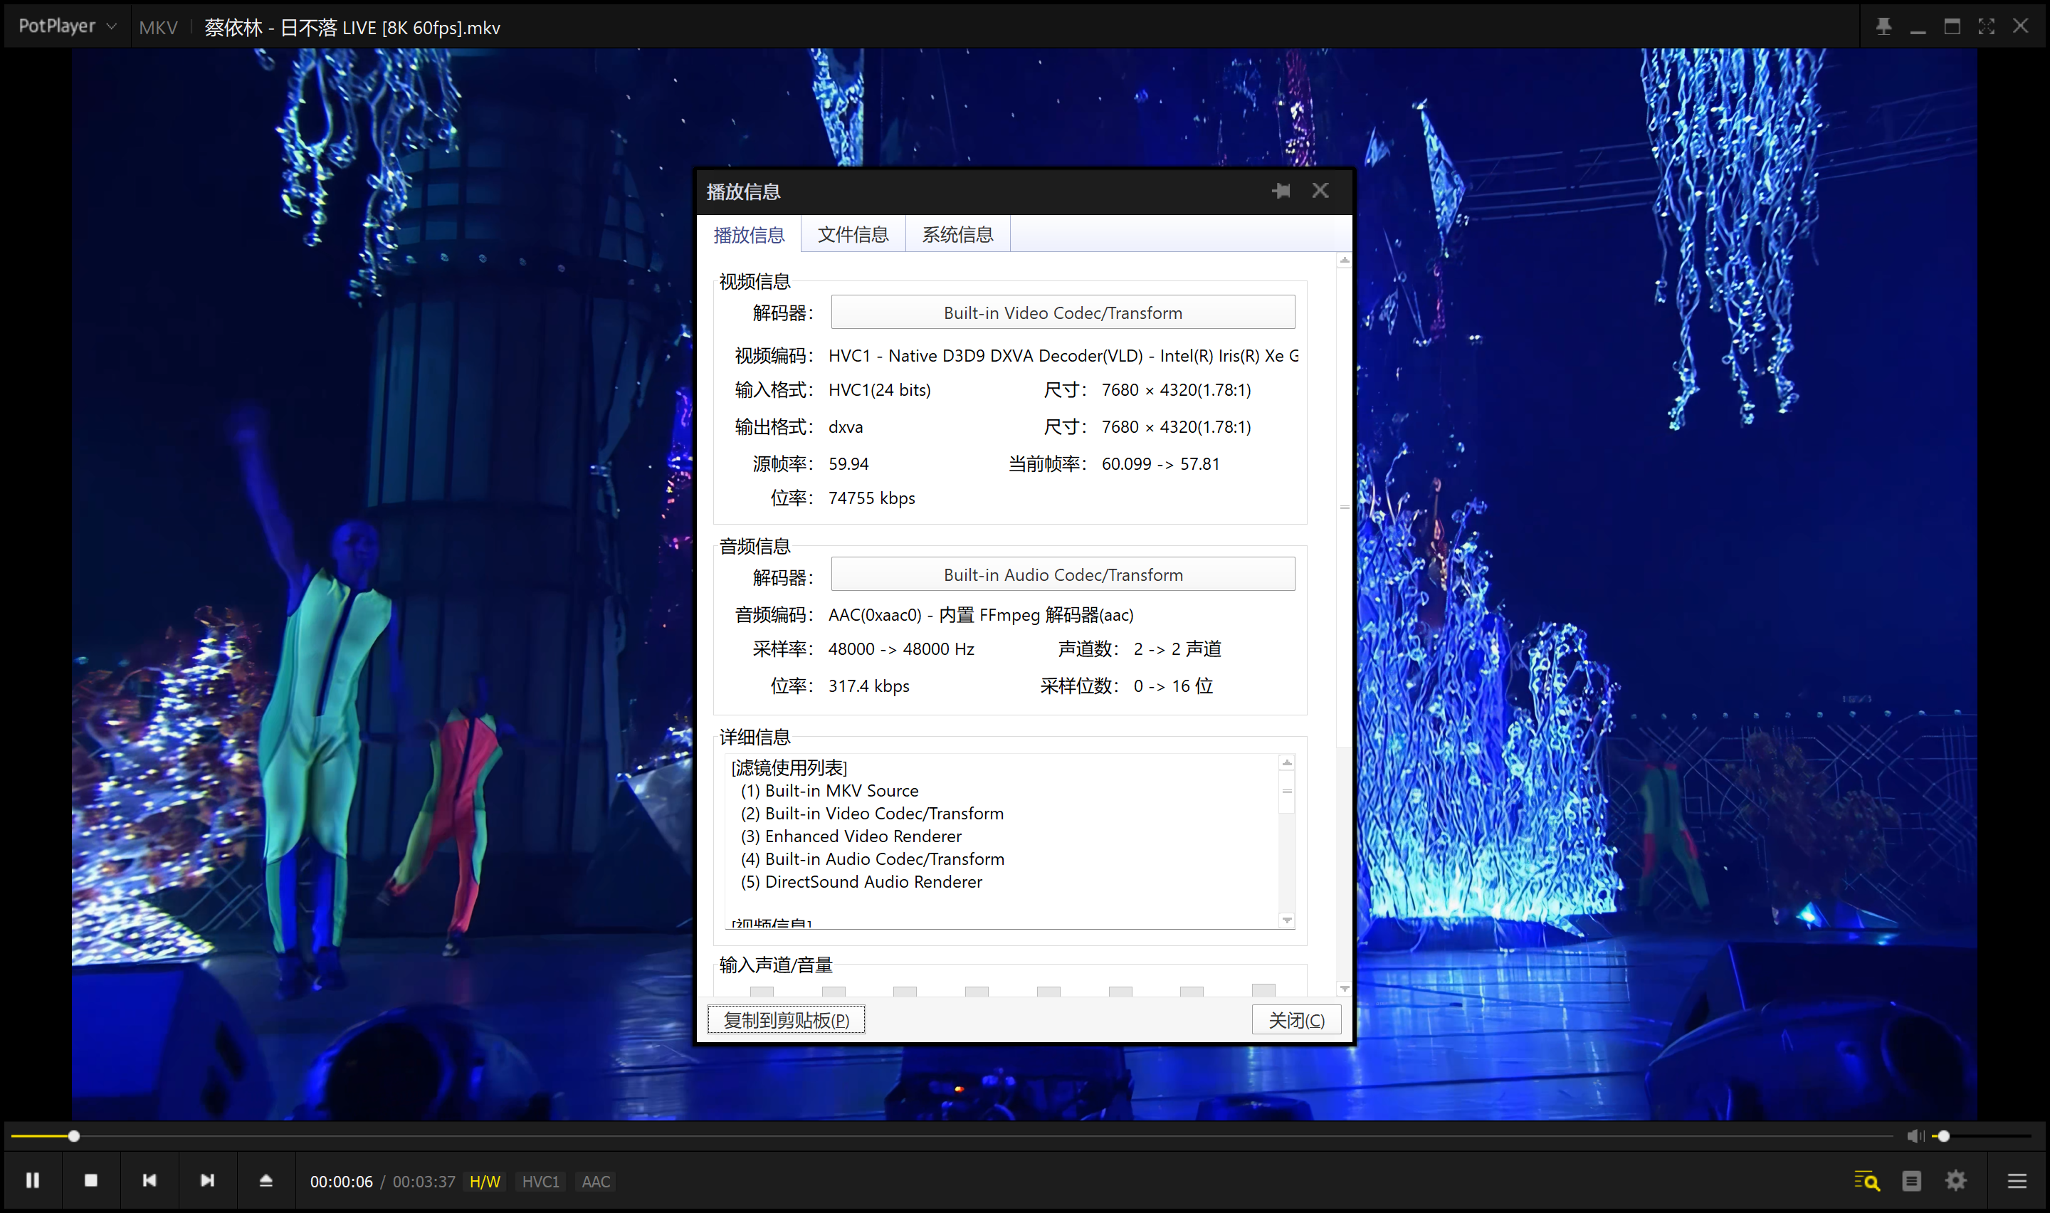Viewport: 2050px width, 1213px height.
Task: Pause playback with the pause button
Action: [x=33, y=1180]
